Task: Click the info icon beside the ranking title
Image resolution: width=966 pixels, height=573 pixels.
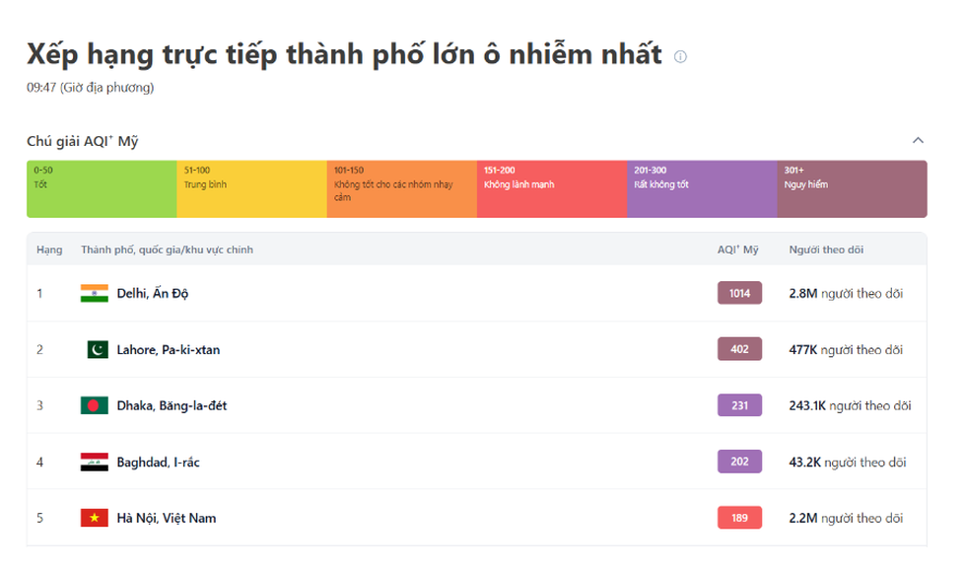Action: [x=680, y=56]
